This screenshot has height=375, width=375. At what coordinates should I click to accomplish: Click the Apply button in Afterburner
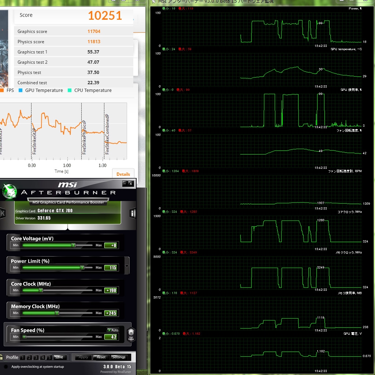pyautogui.click(x=83, y=357)
